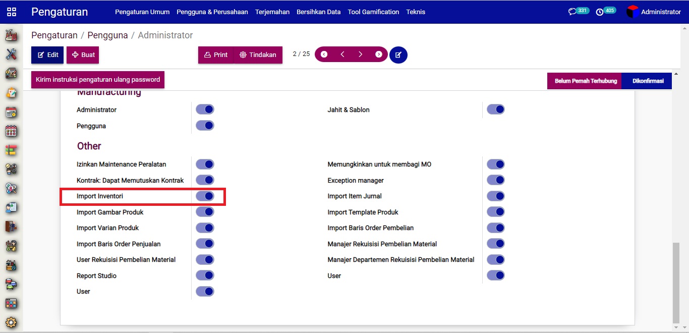Viewport: 689px width, 333px height.
Task: Open the Print dropdown
Action: point(216,54)
